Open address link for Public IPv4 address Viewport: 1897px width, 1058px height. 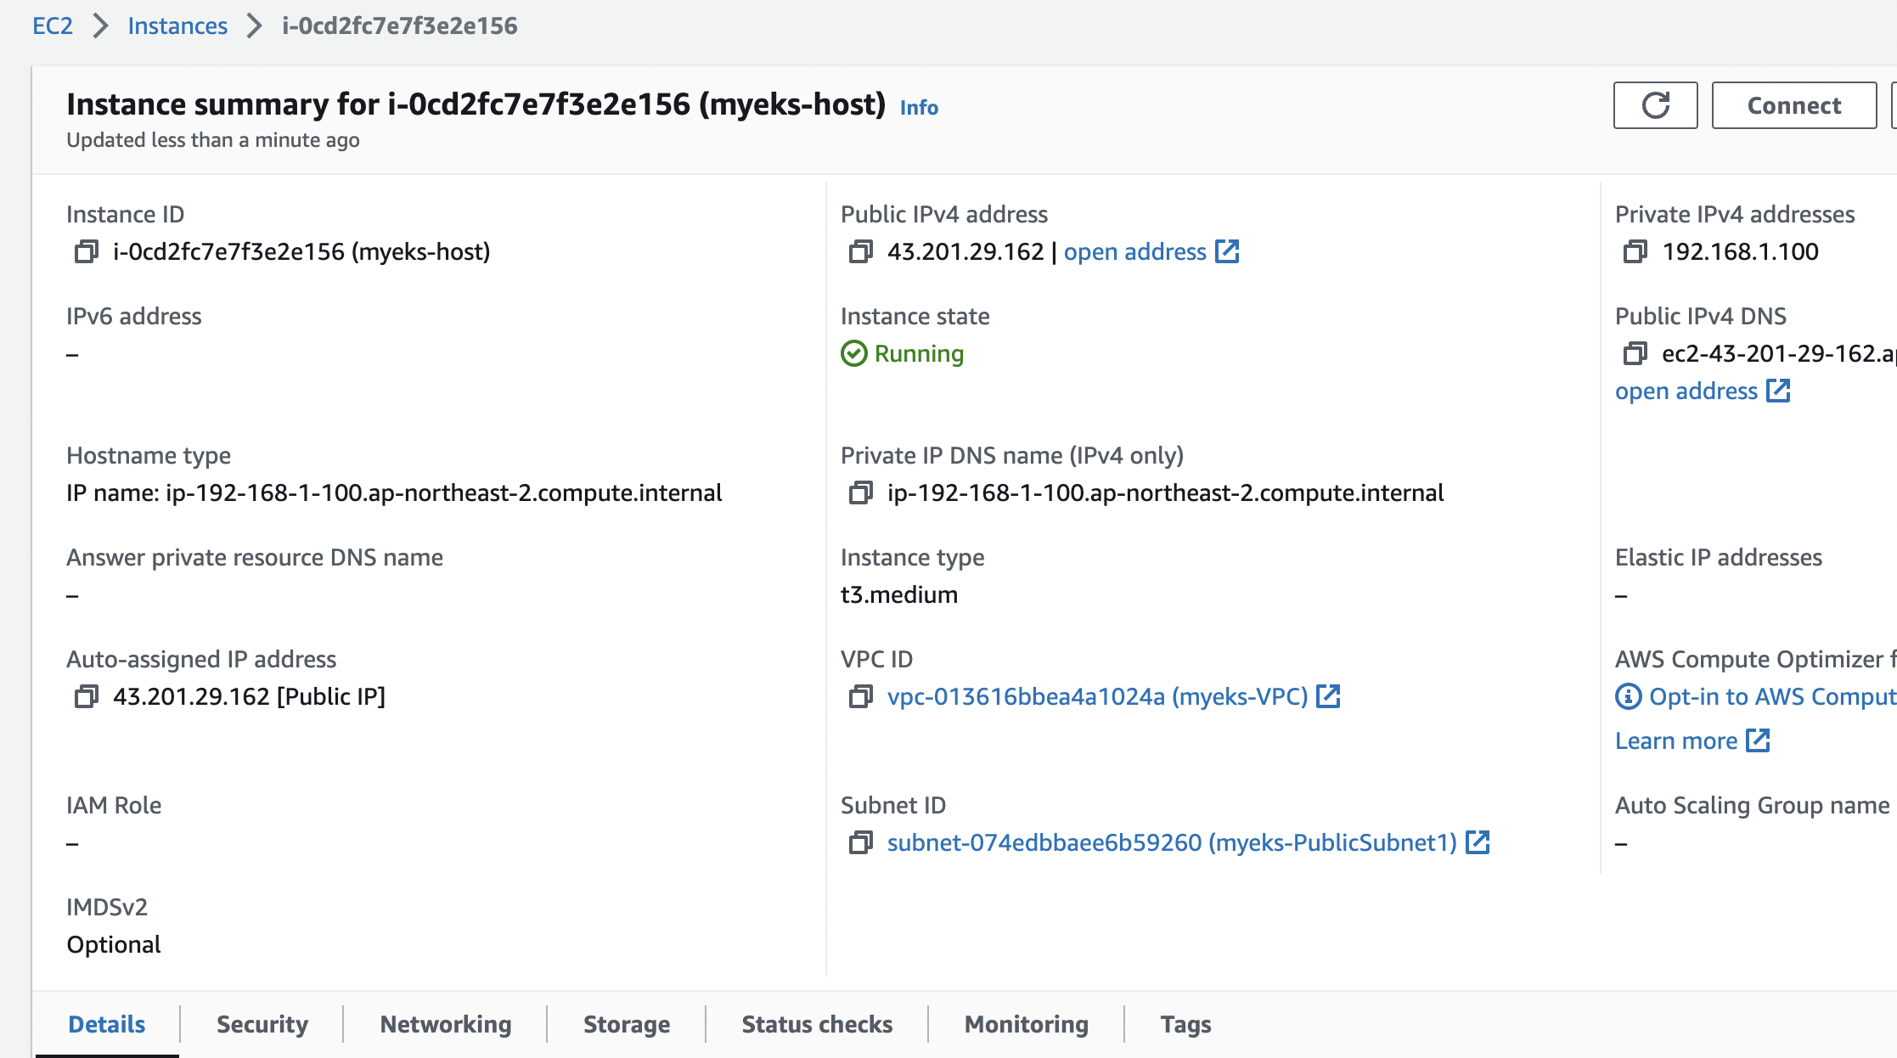point(1151,251)
